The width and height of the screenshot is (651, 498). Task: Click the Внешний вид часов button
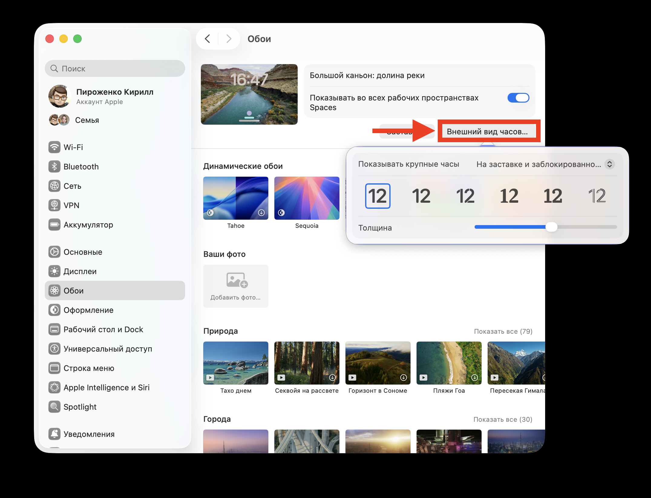[x=487, y=132]
